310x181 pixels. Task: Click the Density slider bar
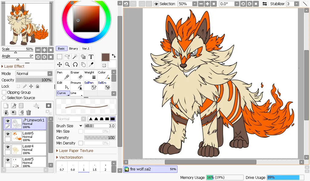point(100,137)
